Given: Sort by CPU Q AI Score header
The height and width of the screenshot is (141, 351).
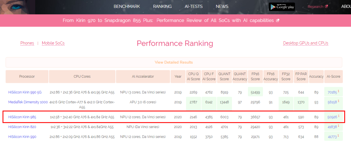Looking at the screenshot, I should click(x=193, y=77).
